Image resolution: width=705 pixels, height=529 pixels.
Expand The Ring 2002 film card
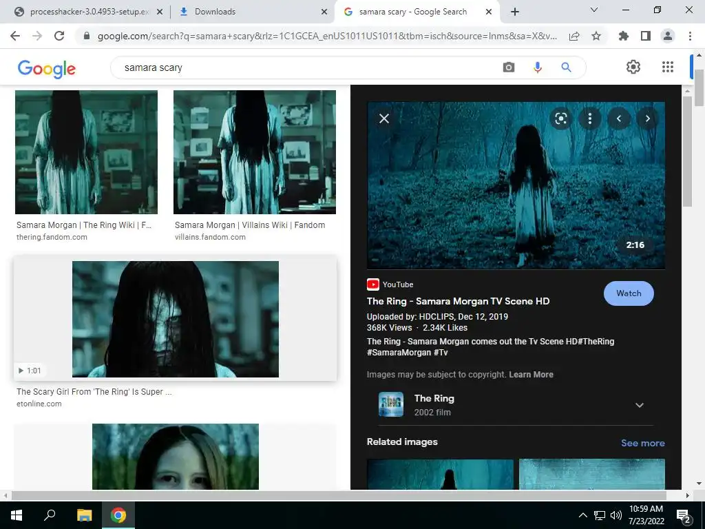tap(640, 405)
